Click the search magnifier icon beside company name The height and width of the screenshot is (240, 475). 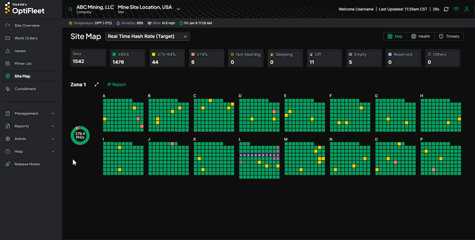70,9
